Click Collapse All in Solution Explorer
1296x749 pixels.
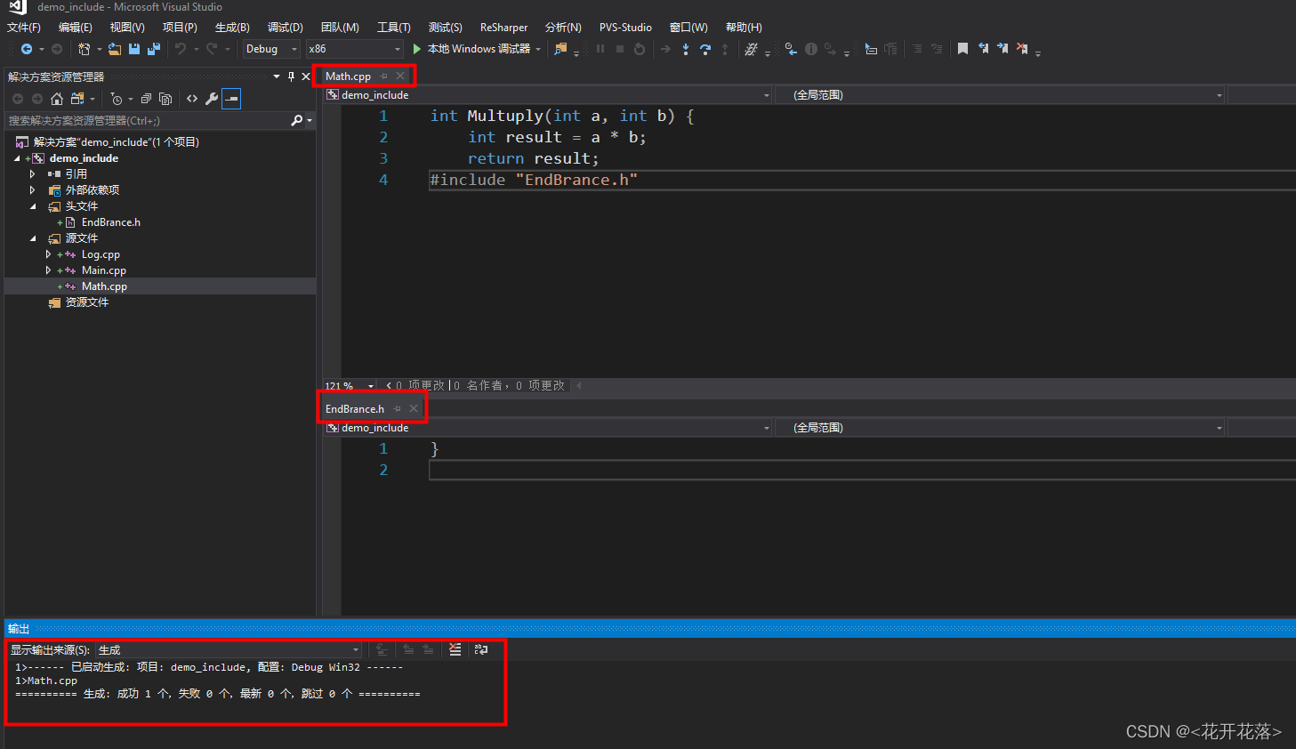[146, 99]
